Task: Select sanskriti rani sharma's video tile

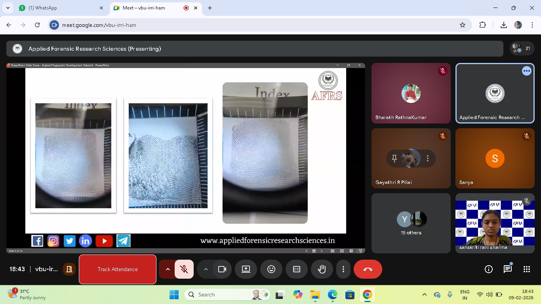Action: point(495,223)
